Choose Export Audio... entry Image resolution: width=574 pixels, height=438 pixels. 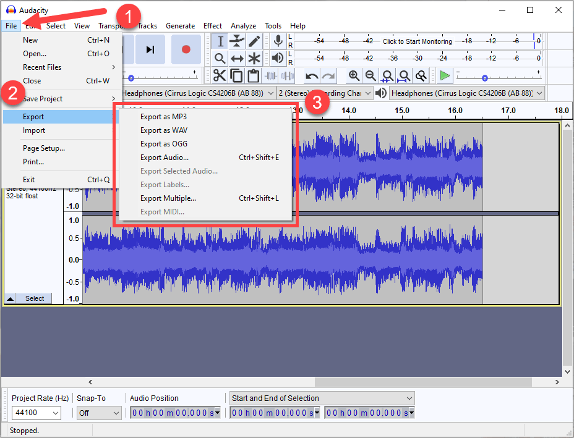[206, 157]
